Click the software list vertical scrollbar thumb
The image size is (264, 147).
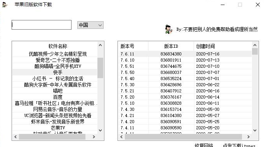point(100,68)
